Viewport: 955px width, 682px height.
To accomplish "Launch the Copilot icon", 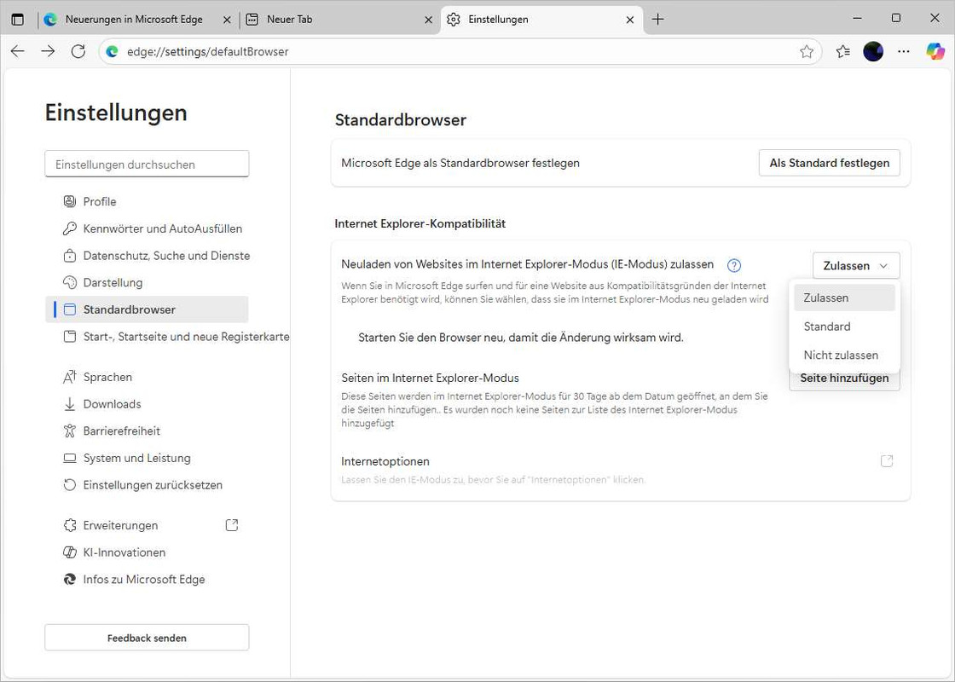I will pos(935,51).
